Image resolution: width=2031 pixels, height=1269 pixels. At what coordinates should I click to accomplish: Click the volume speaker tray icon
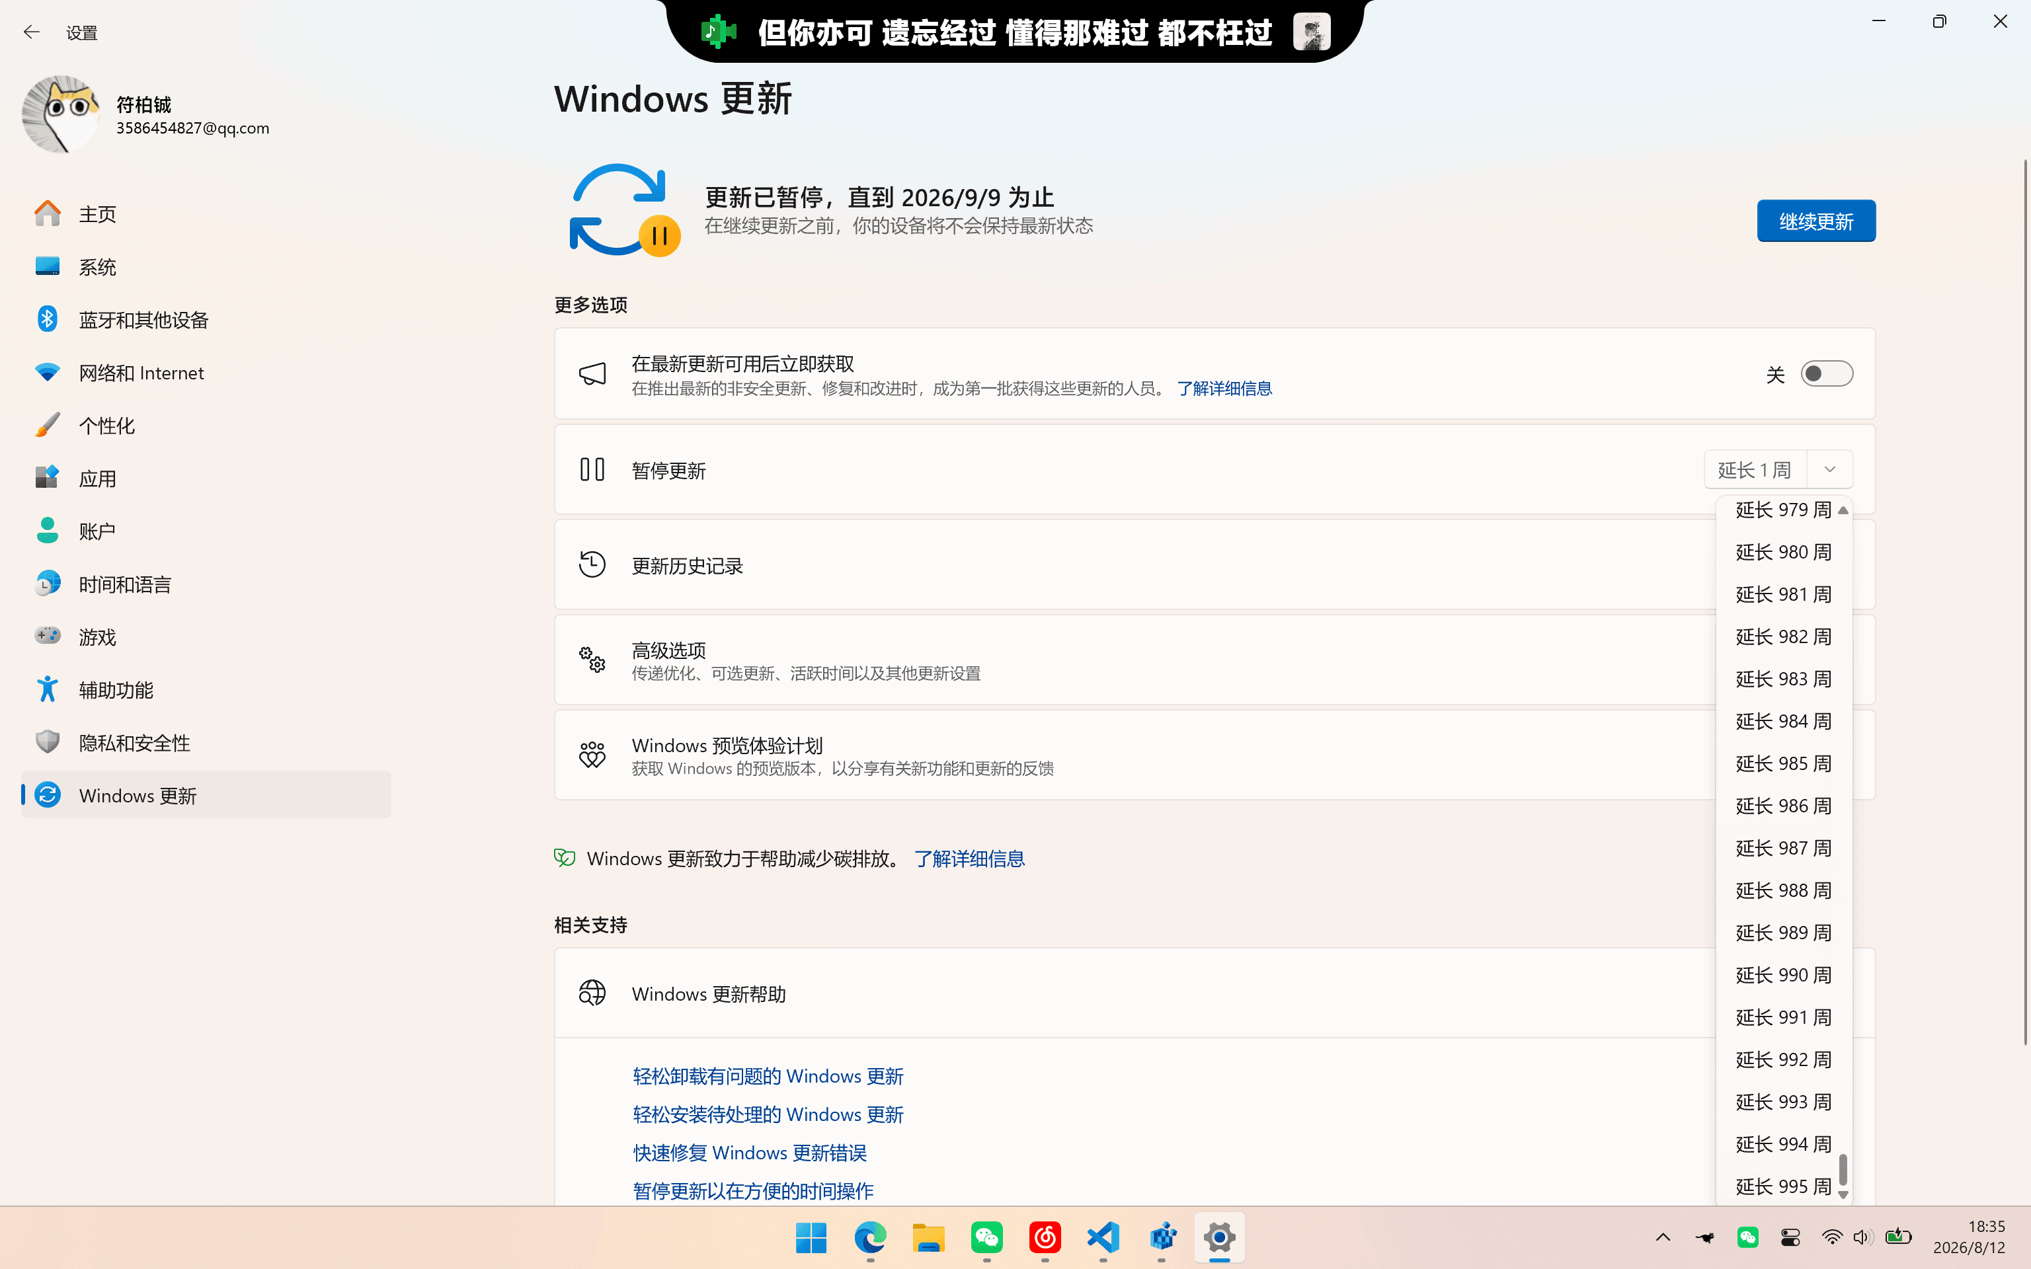click(x=1863, y=1237)
